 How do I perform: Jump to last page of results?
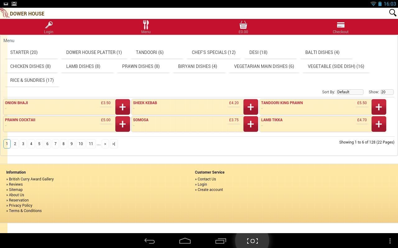113,144
